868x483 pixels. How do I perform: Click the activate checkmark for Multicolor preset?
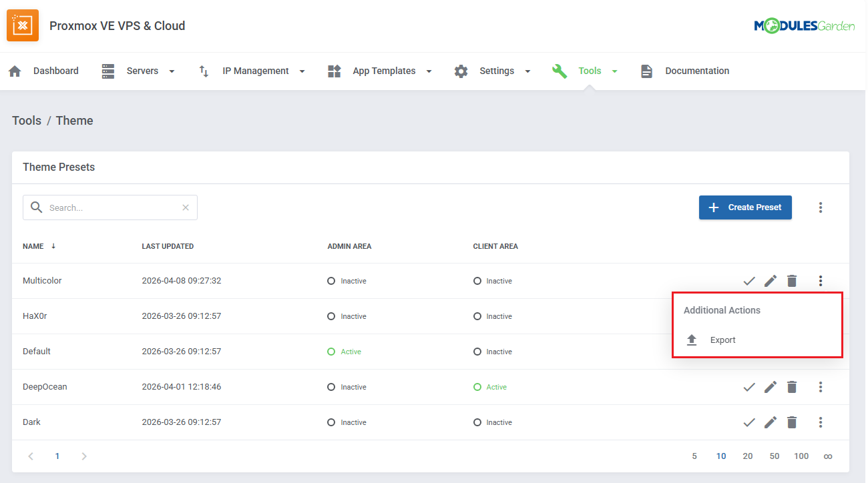coord(749,281)
